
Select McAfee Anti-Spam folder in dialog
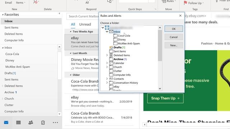point(129,43)
